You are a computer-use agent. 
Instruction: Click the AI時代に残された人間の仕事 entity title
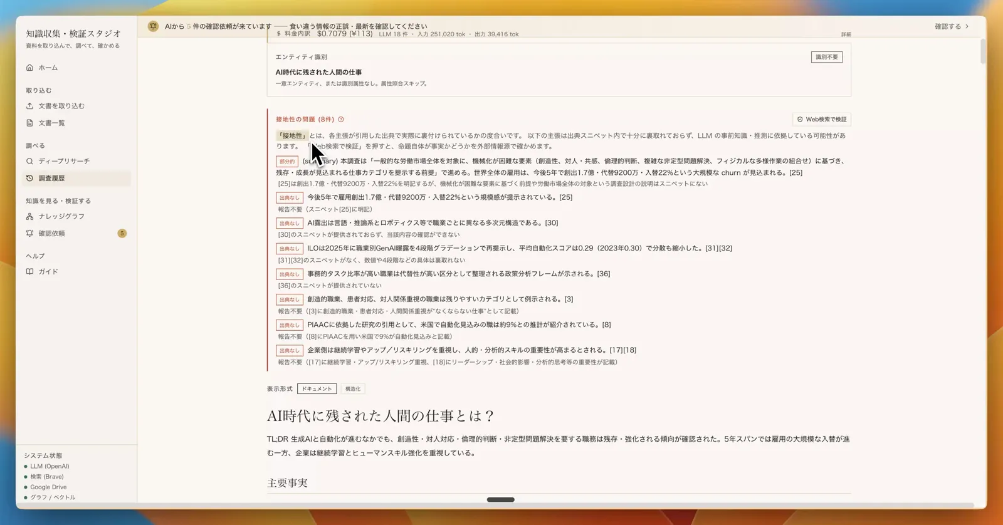pos(318,72)
